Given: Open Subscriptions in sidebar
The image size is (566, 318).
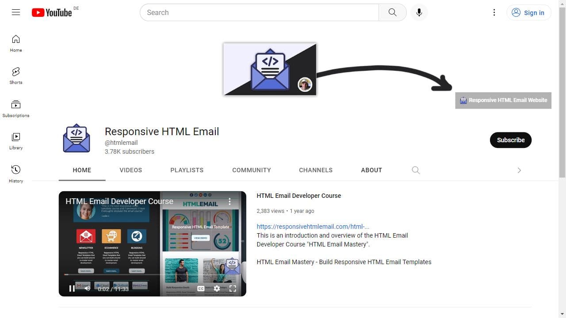Looking at the screenshot, I should [16, 109].
